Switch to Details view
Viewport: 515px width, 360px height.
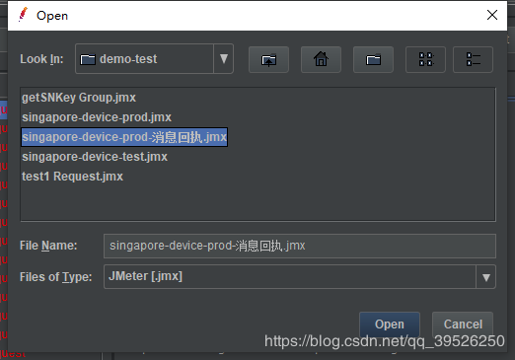pyautogui.click(x=473, y=59)
